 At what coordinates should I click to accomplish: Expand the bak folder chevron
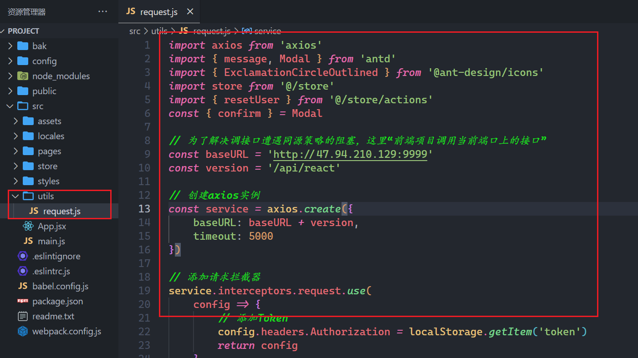[x=10, y=46]
